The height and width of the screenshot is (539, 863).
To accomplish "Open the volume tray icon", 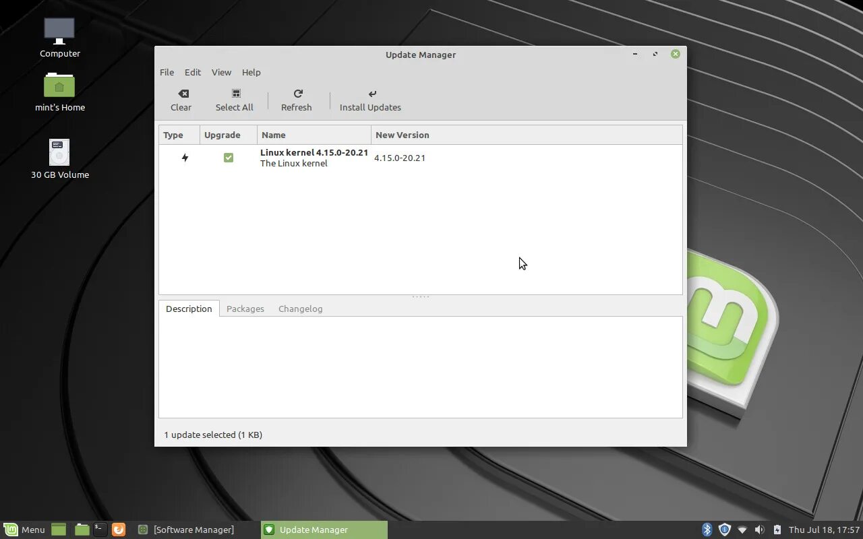I will (760, 530).
